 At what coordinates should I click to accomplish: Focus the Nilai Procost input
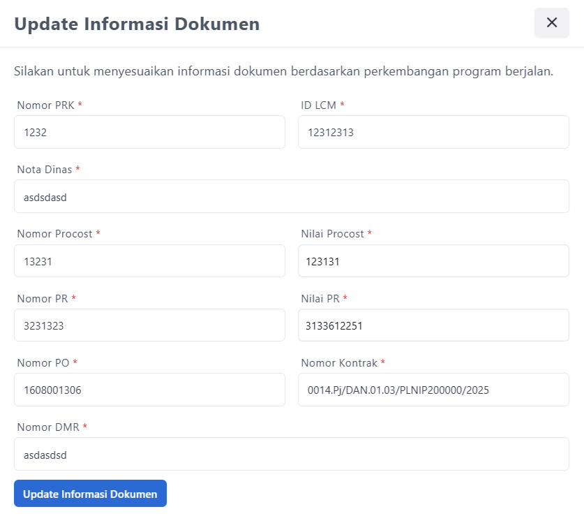point(433,261)
